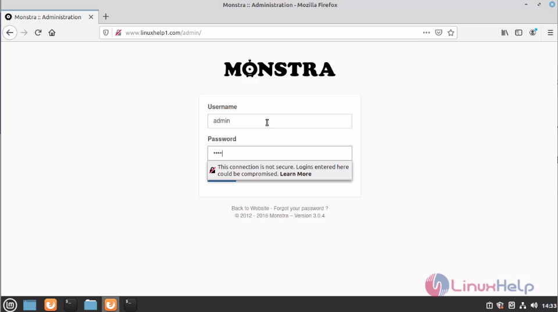This screenshot has height=312, width=558.
Task: Open a new browser tab
Action: coord(106,17)
